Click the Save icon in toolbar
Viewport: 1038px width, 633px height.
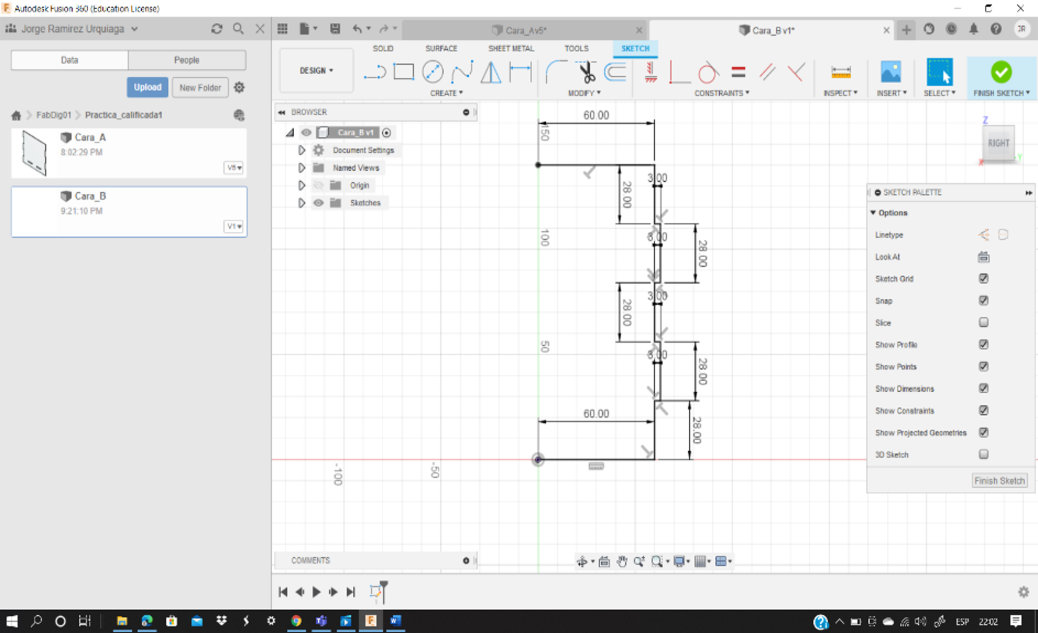tap(335, 28)
